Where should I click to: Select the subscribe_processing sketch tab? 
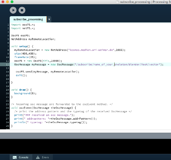(28, 19)
